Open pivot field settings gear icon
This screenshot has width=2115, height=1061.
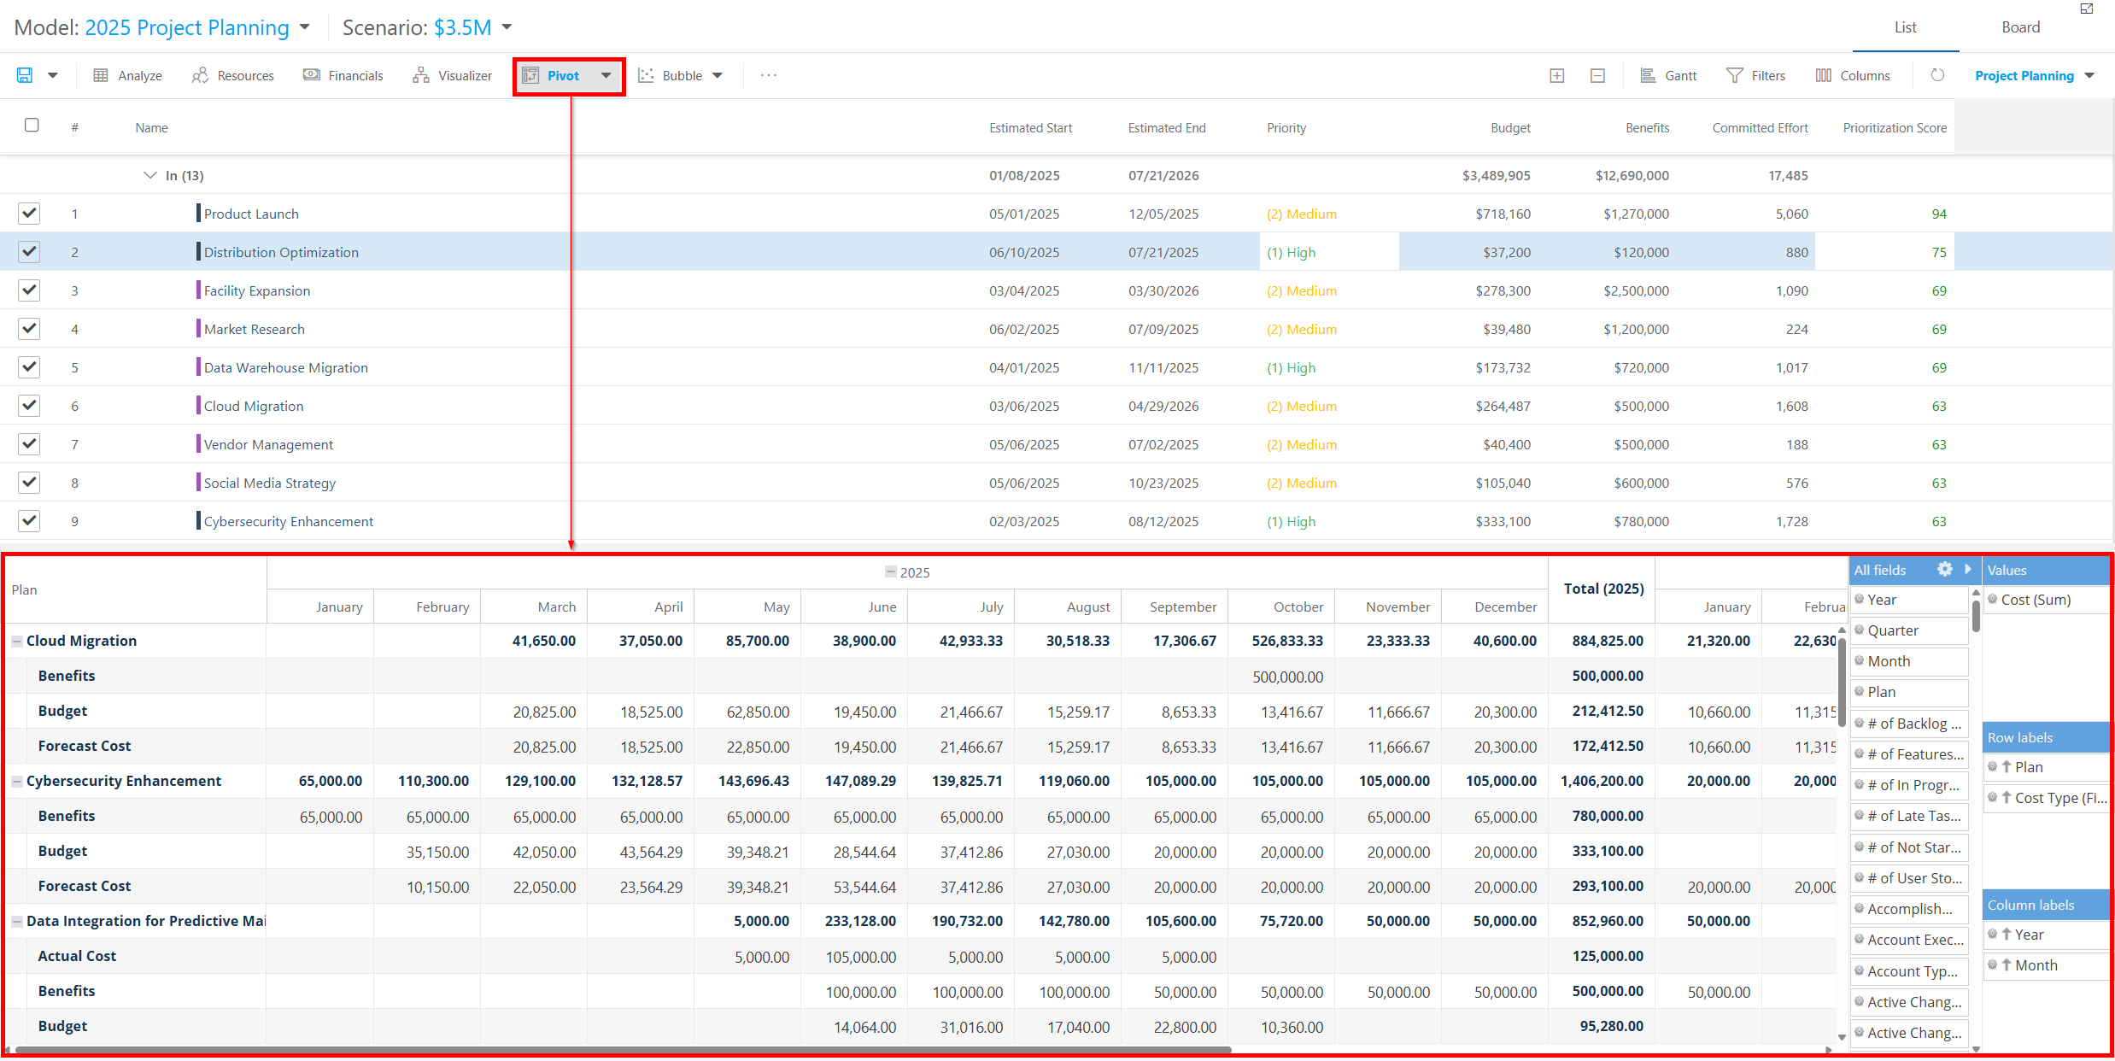(1944, 569)
